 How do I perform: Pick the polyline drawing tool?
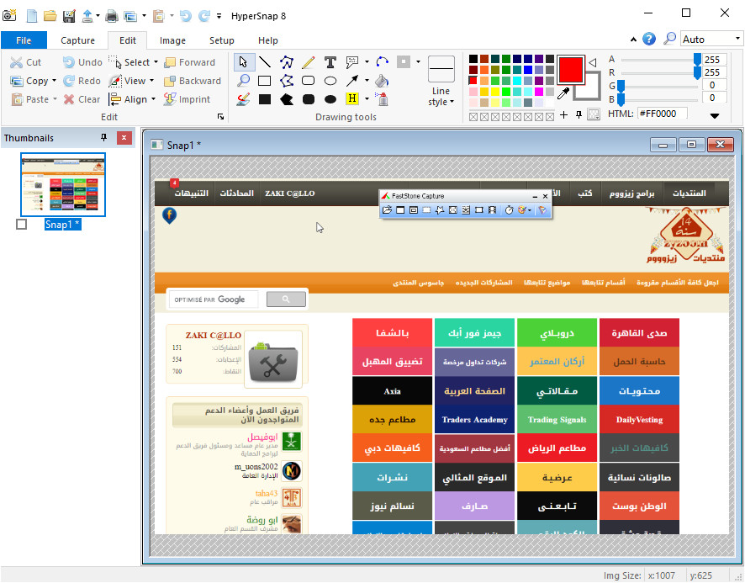[287, 62]
